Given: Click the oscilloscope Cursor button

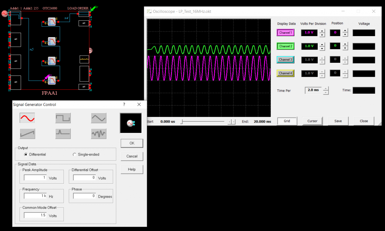Looking at the screenshot, I should pyautogui.click(x=312, y=121).
